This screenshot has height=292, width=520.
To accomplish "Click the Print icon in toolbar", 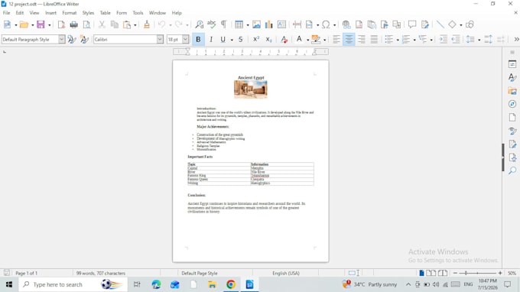I will 73,24.
